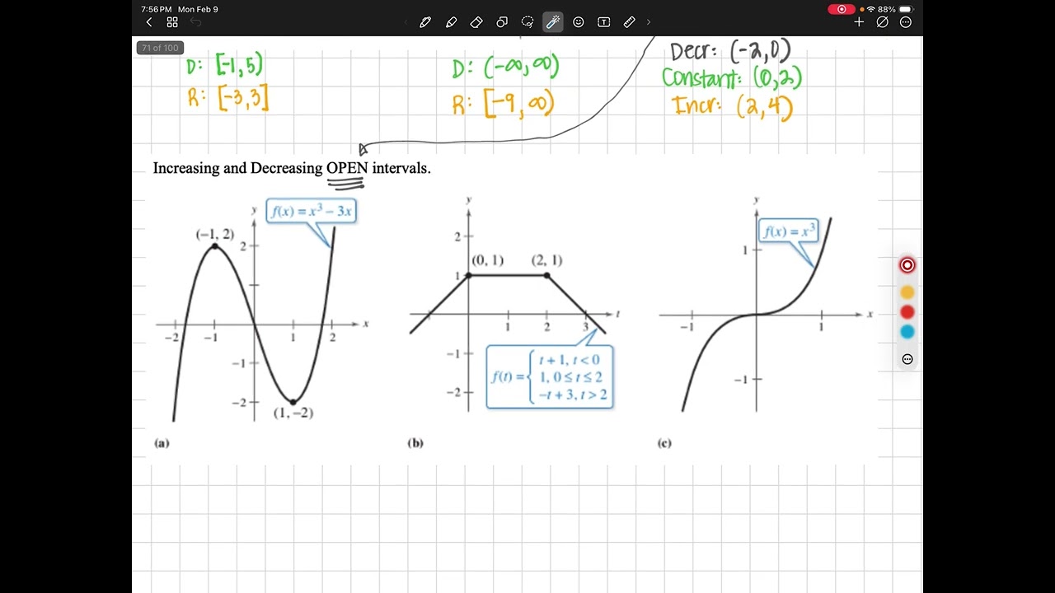Select the Text box tool
1055x593 pixels.
604,22
